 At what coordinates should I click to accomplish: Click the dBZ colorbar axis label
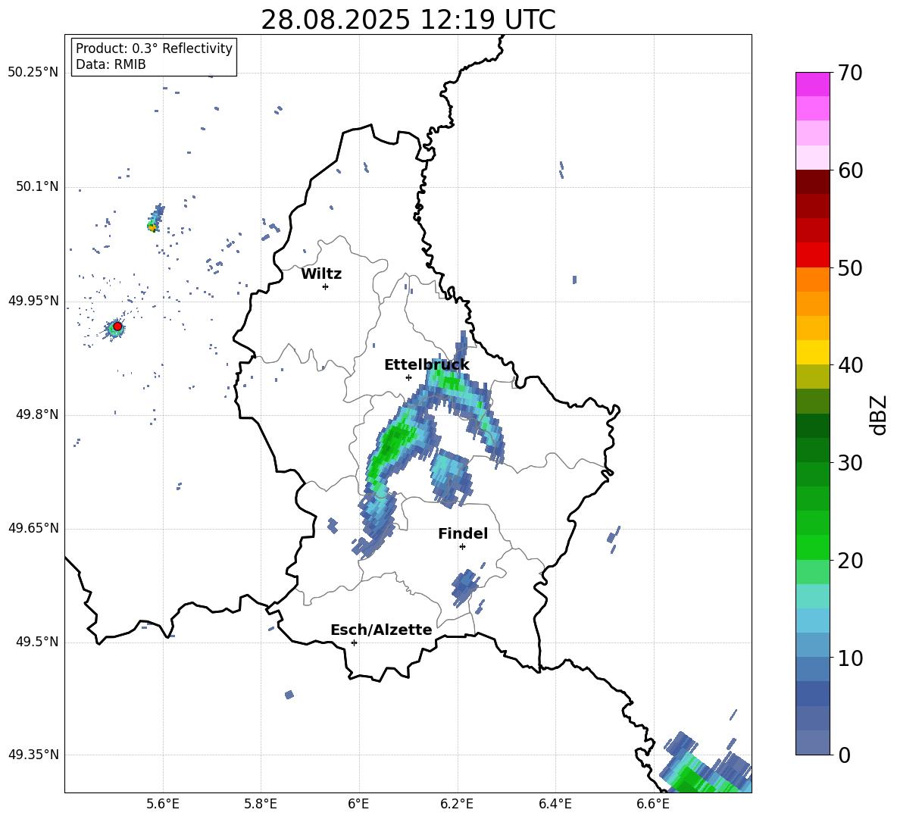pos(877,415)
